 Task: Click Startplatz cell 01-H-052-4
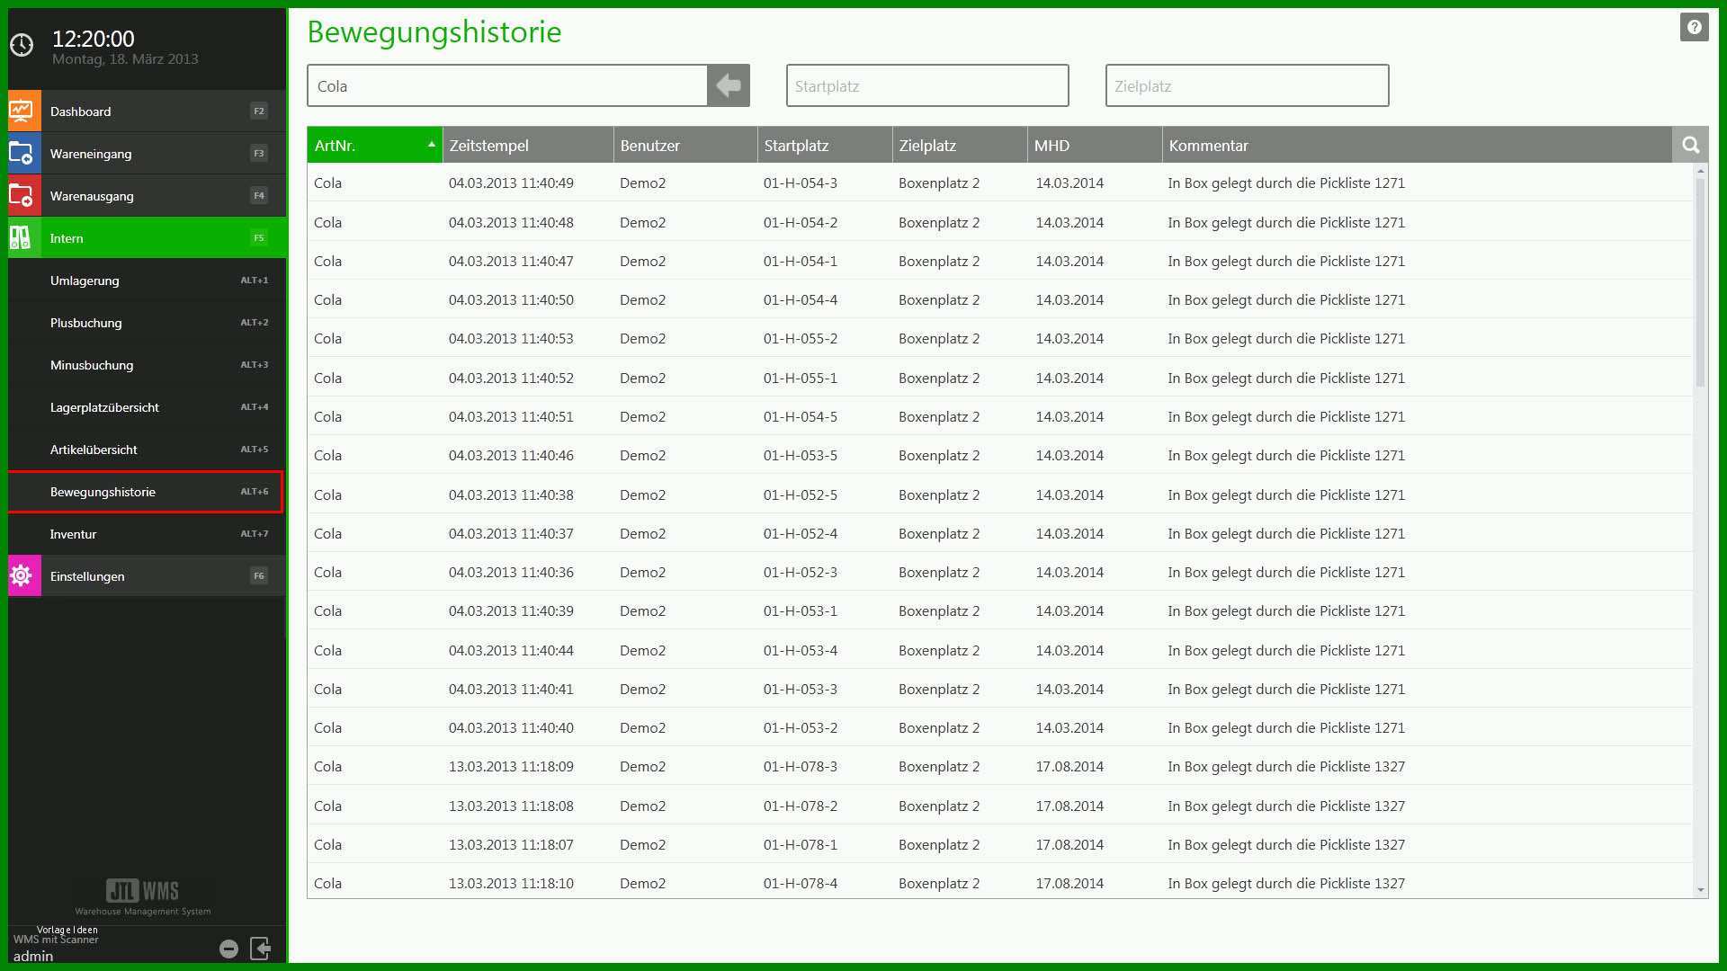(800, 533)
